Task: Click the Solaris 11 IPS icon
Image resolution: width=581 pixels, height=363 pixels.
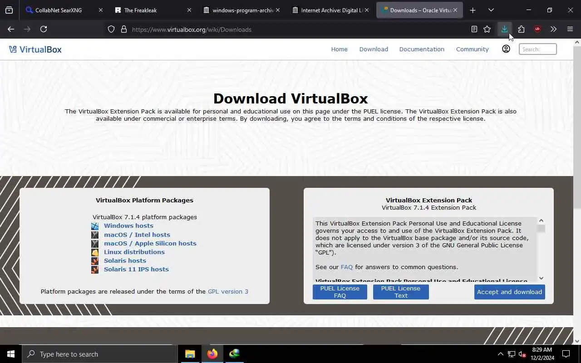Action: (x=95, y=269)
